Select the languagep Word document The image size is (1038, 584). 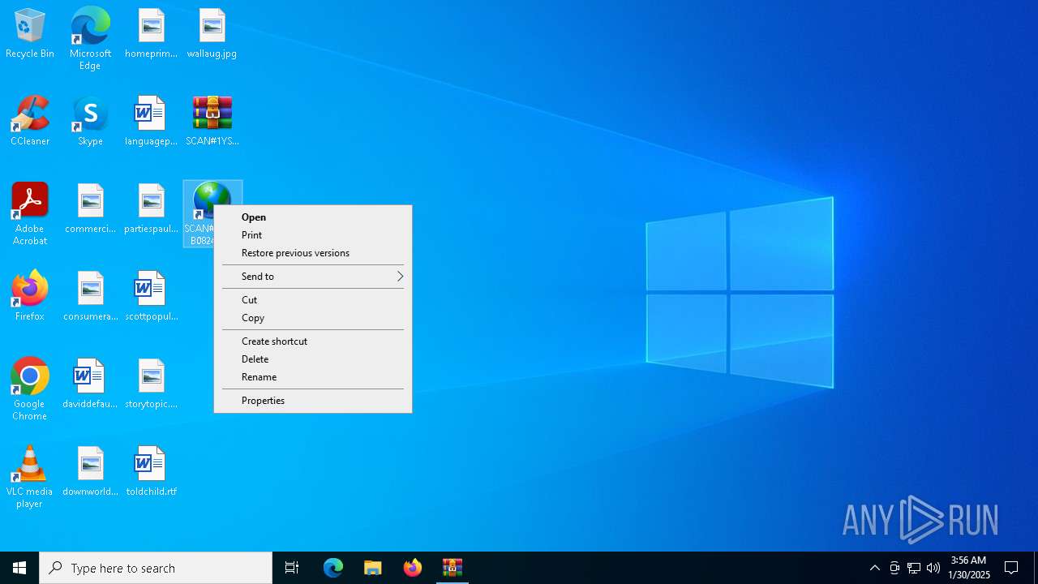[x=151, y=121]
